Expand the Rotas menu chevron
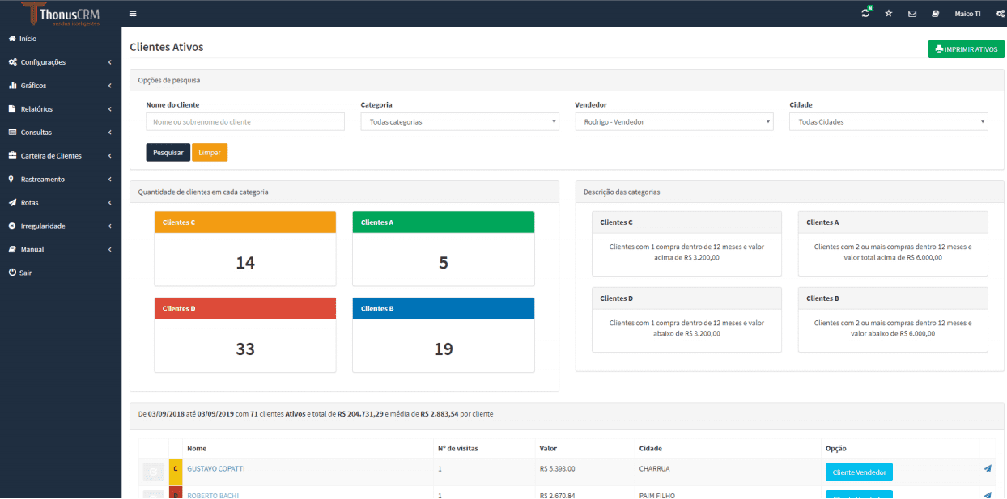This screenshot has width=1007, height=499. coord(109,203)
